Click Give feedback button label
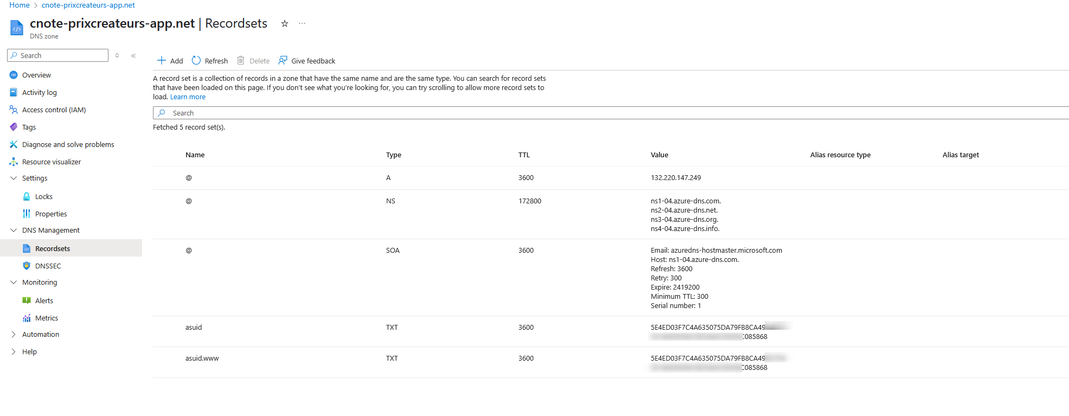 point(313,61)
